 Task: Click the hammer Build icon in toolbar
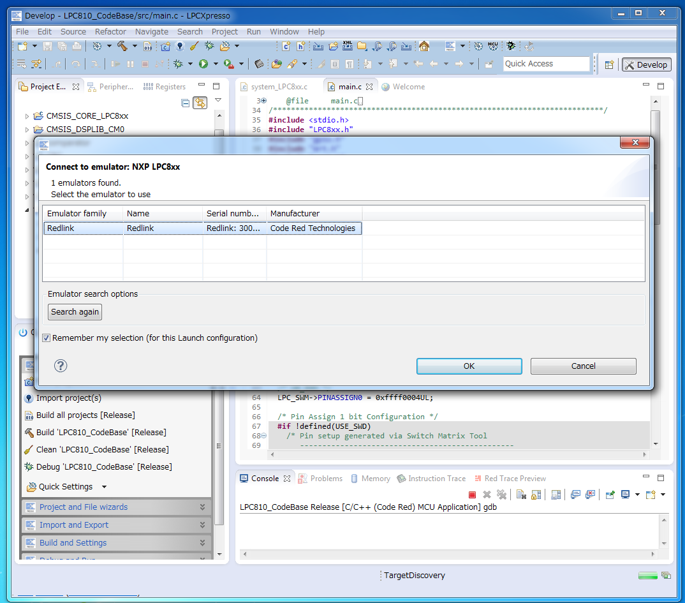coord(122,46)
